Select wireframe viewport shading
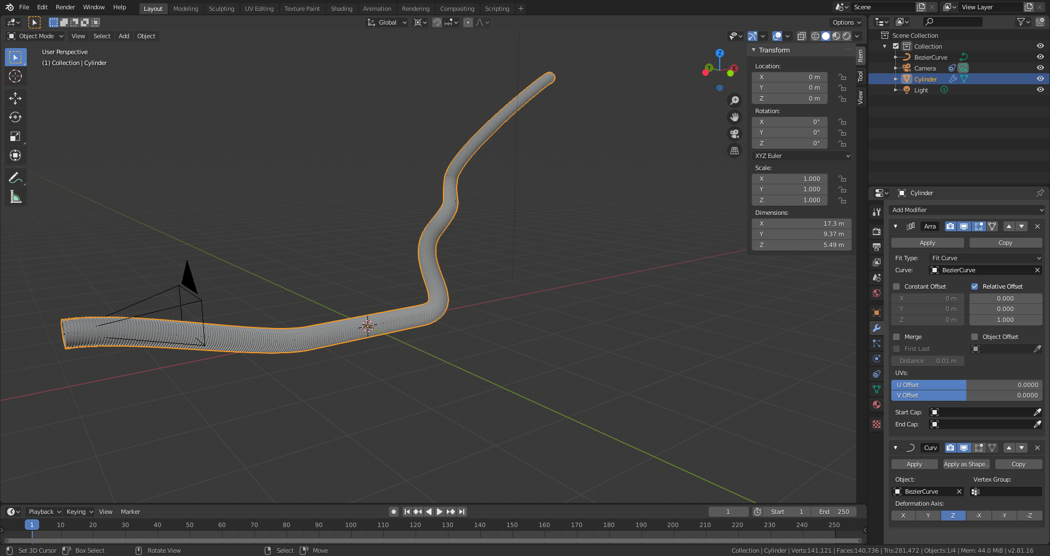Image resolution: width=1050 pixels, height=556 pixels. click(815, 36)
